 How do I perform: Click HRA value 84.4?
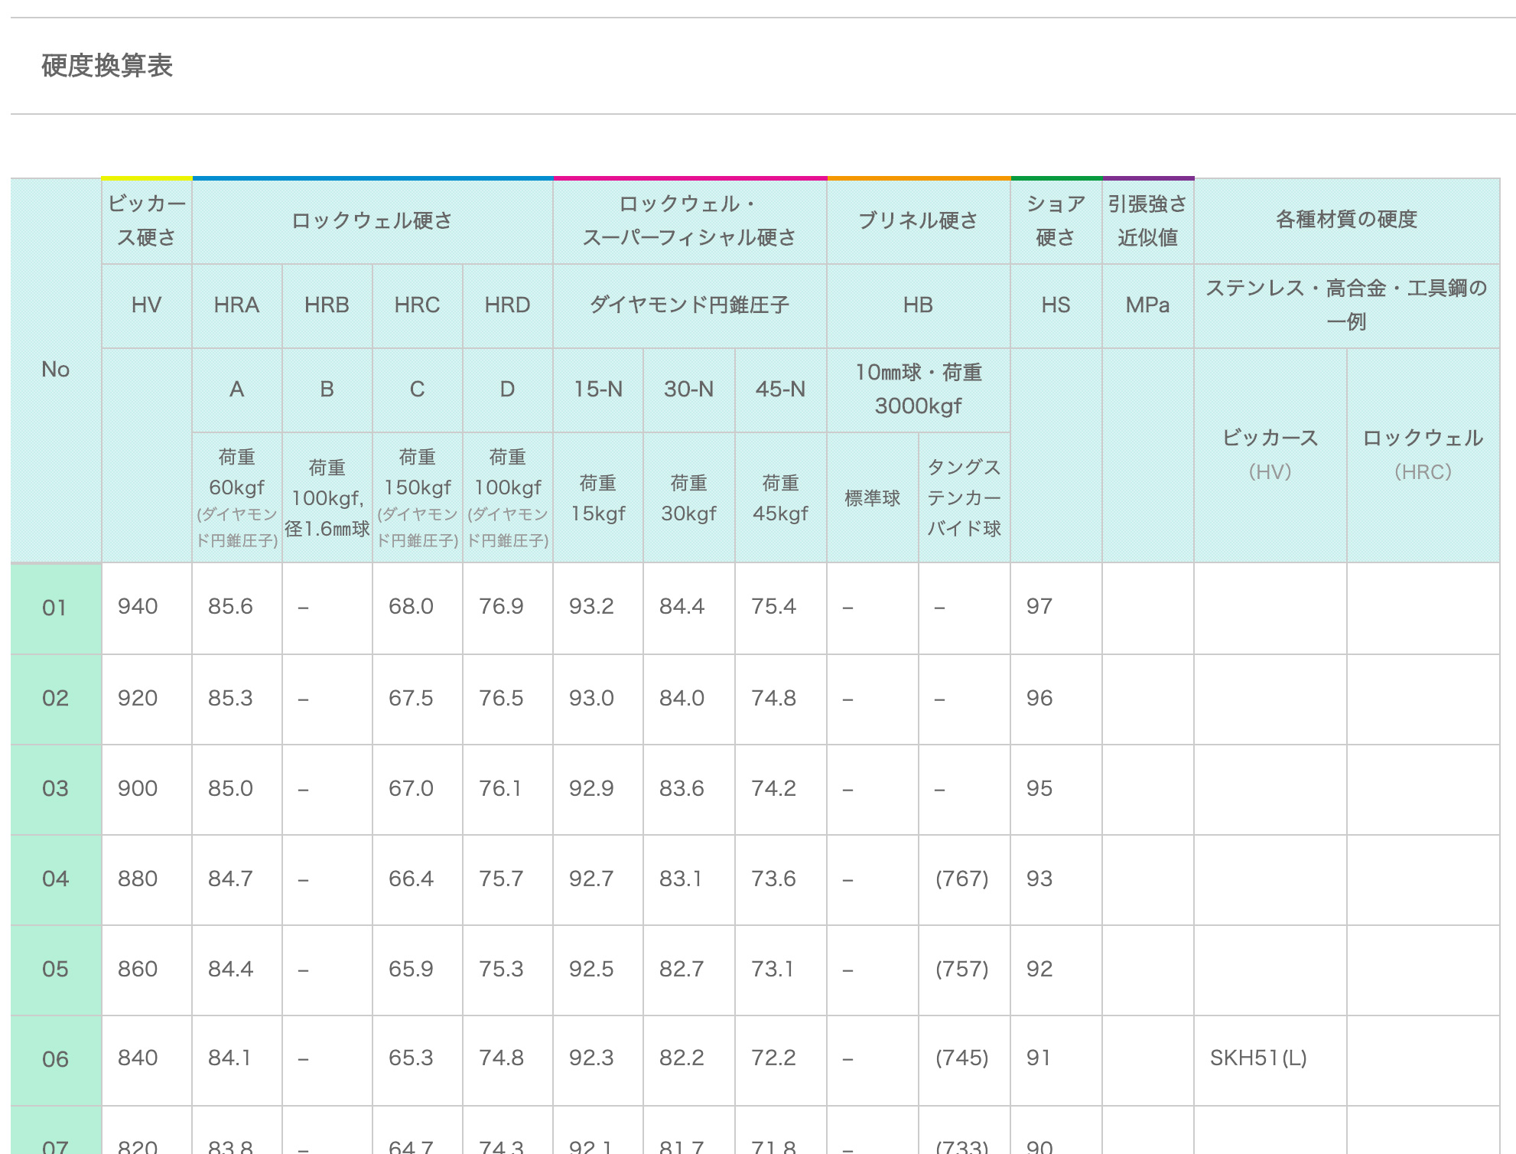pyautogui.click(x=230, y=969)
